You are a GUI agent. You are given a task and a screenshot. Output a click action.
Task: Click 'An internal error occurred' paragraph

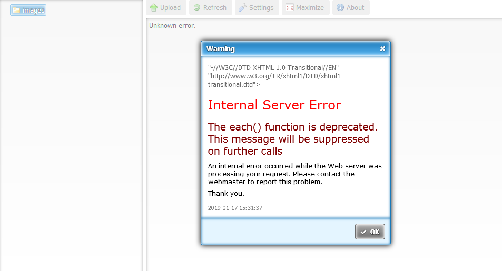[x=295, y=174]
